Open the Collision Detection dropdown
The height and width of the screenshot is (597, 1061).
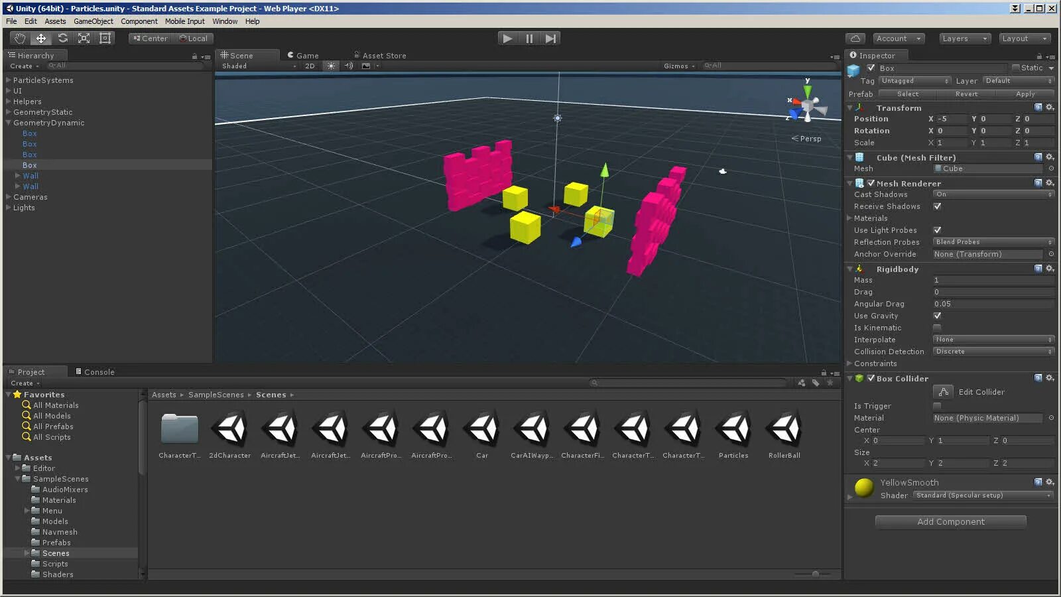(x=993, y=352)
